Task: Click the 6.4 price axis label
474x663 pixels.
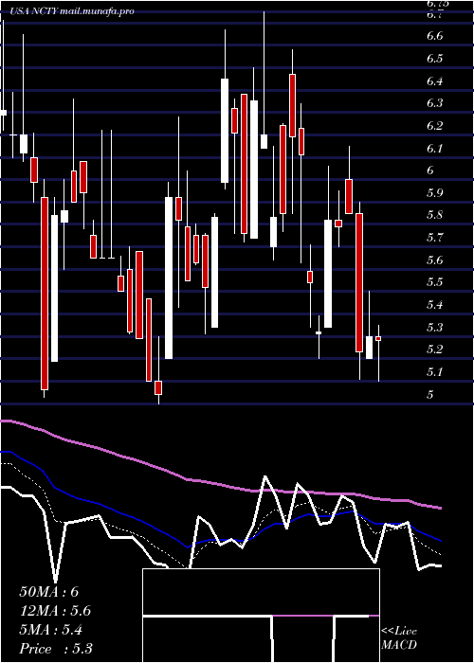Action: [434, 81]
